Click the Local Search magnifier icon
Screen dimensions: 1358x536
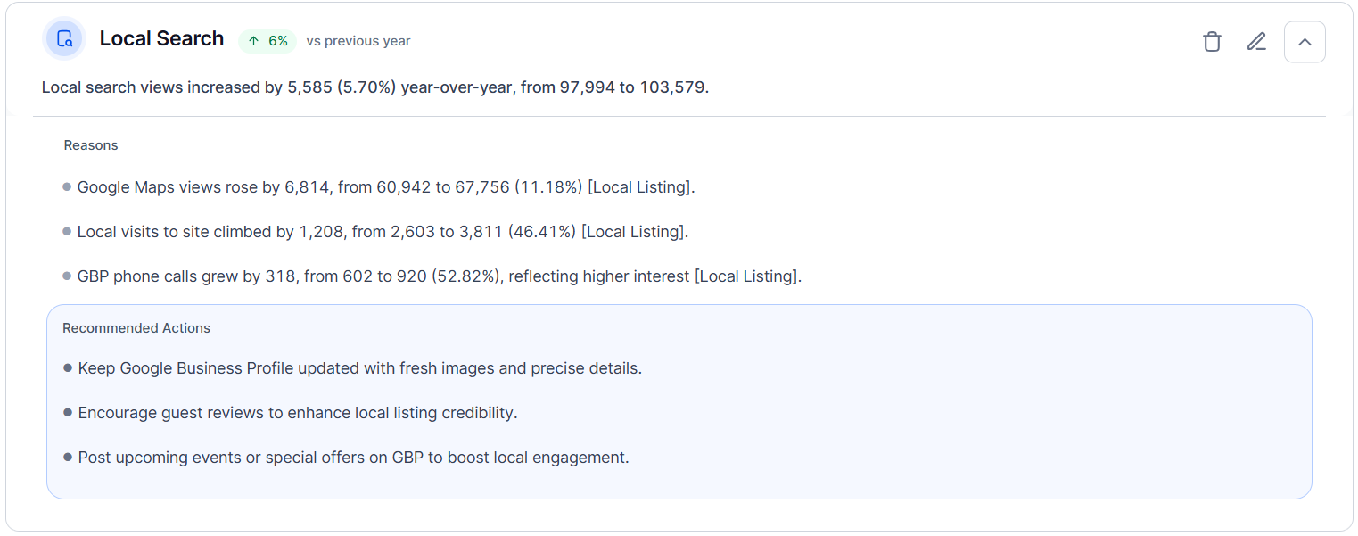pyautogui.click(x=64, y=39)
